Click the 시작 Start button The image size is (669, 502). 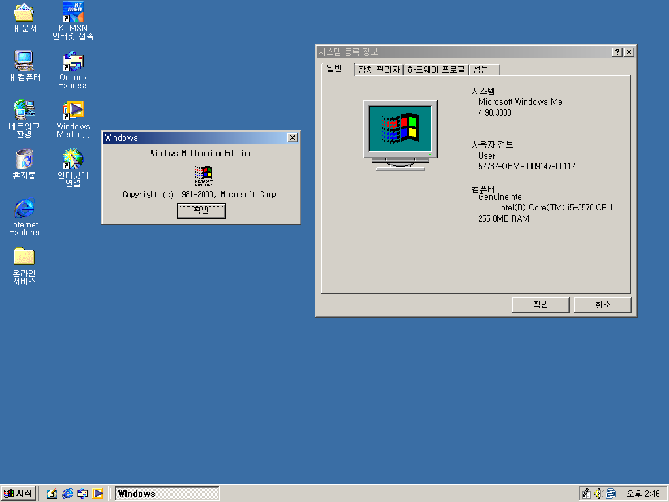[18, 494]
